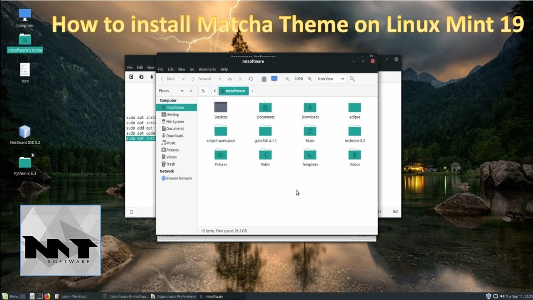Switch to Appearance Preferences taskbar window
This screenshot has width=533, height=300.
click(174, 296)
